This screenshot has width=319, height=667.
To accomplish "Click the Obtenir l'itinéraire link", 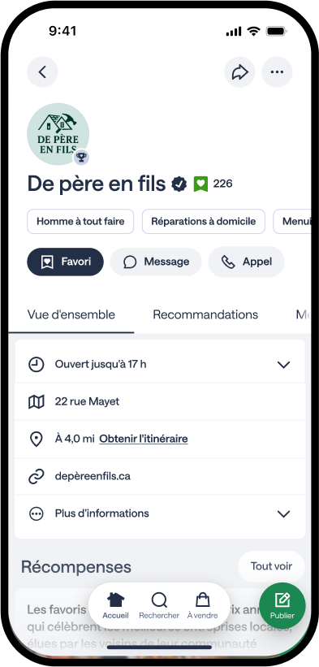I will pyautogui.click(x=144, y=439).
